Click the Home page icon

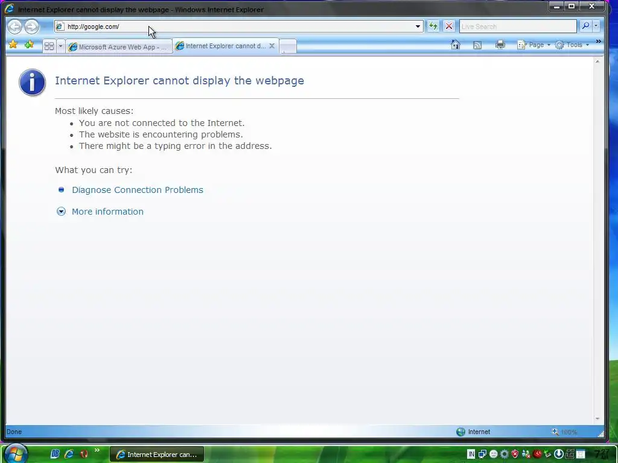coord(456,45)
